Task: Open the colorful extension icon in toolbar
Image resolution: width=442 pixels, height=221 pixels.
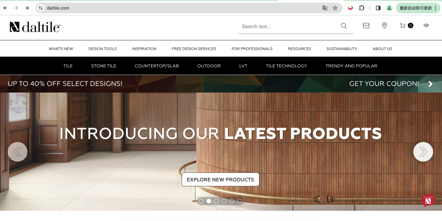Action: [350, 8]
